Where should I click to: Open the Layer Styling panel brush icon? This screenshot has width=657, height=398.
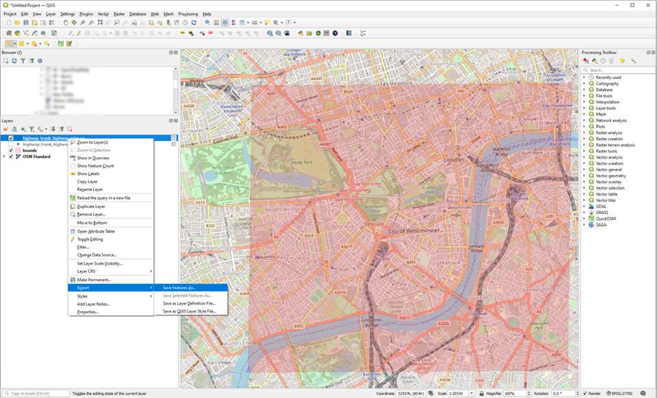point(5,129)
